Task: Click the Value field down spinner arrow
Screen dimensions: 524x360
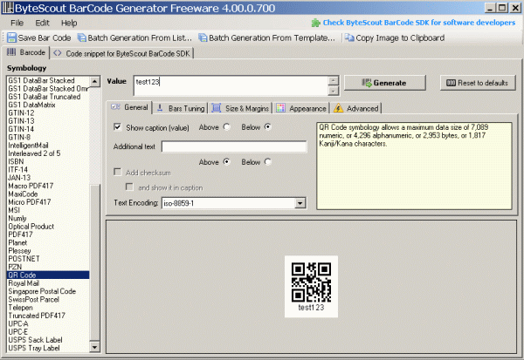Action: [334, 91]
